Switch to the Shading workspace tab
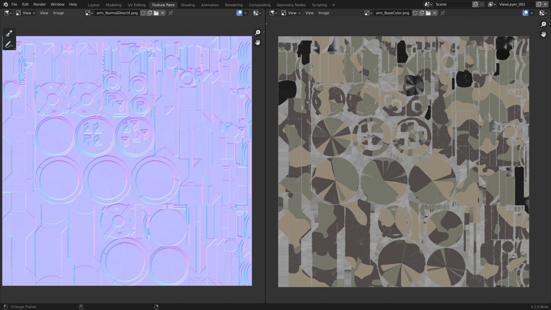551x310 pixels. 188,5
